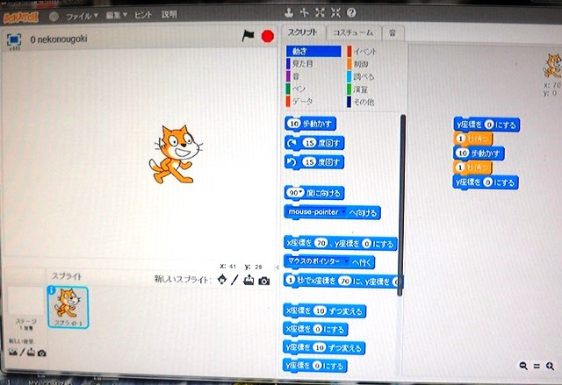Edit the number in 10 歩動かす palette block
562x385 pixels.
[x=294, y=124]
